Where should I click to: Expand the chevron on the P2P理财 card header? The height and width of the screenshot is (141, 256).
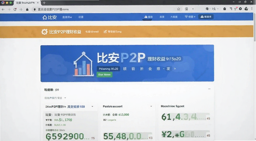click(92, 106)
